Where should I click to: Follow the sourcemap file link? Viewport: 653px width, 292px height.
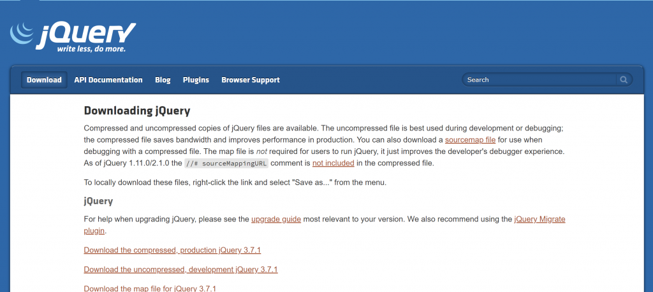470,140
